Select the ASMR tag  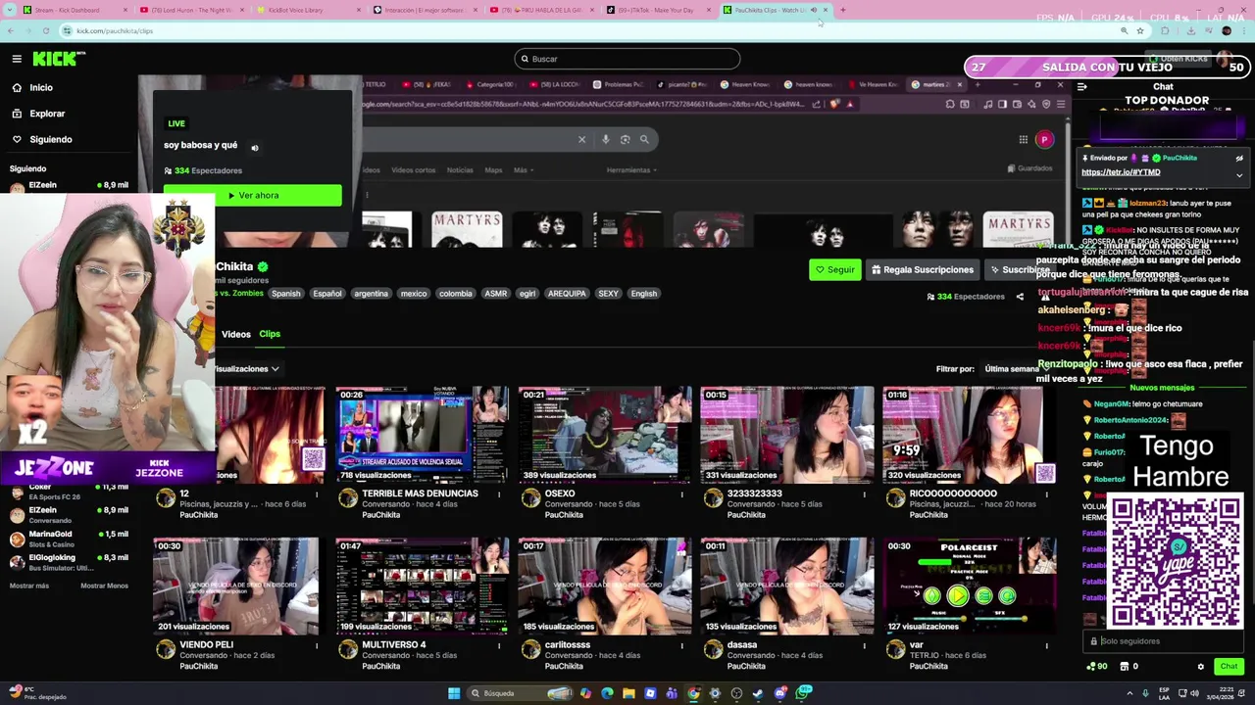[x=496, y=294]
